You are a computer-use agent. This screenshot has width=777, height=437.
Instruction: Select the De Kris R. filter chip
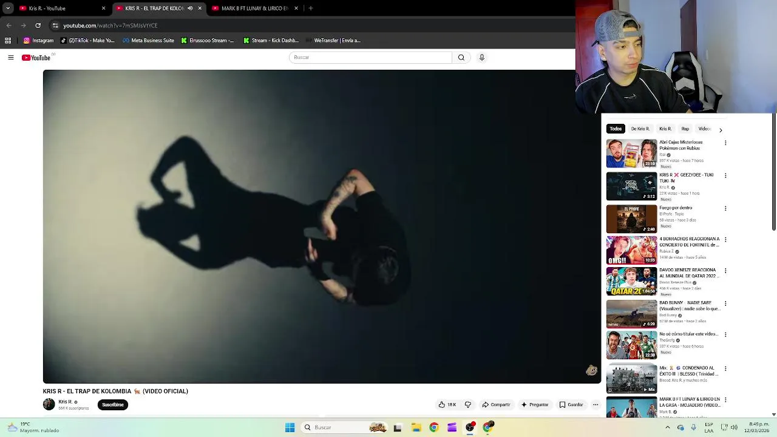click(x=640, y=129)
